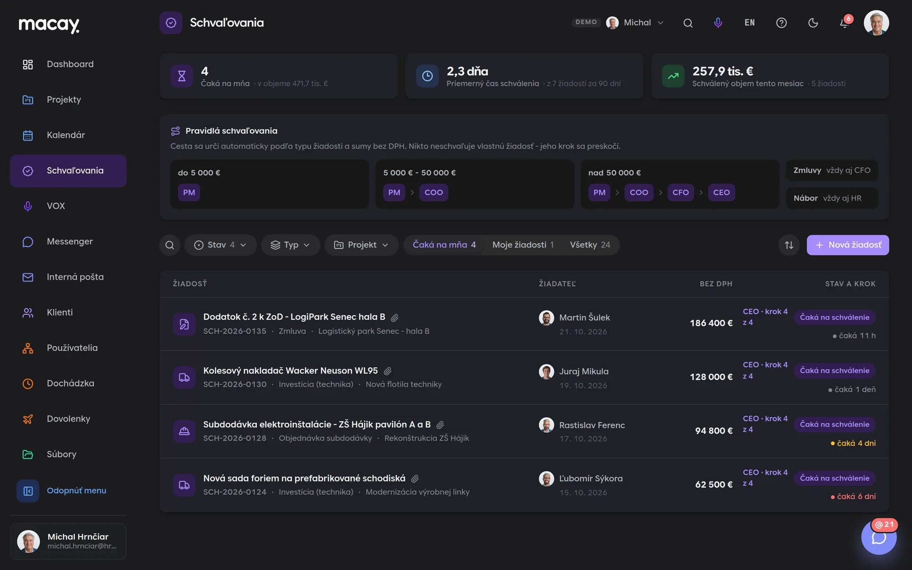Toggle dark mode moon icon

click(813, 23)
